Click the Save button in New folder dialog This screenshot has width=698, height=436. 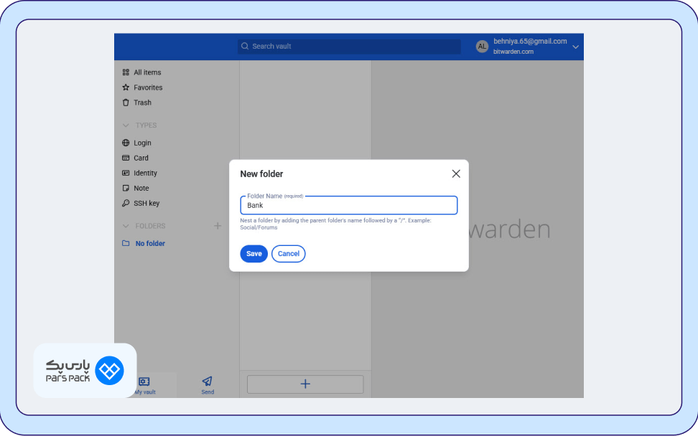pos(253,254)
